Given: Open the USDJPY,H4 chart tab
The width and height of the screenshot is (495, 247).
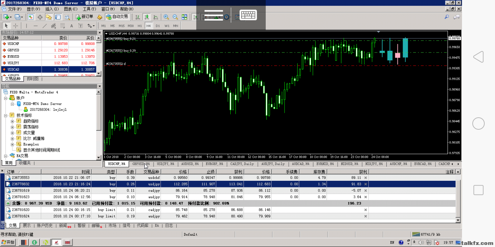Looking at the screenshot, I should [165, 164].
